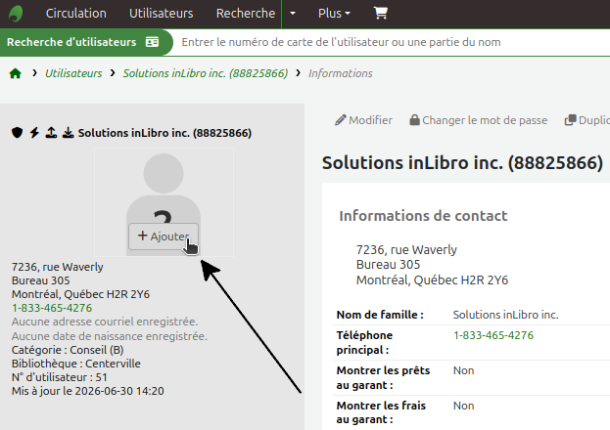Open the Plus dropdown menu

(334, 14)
